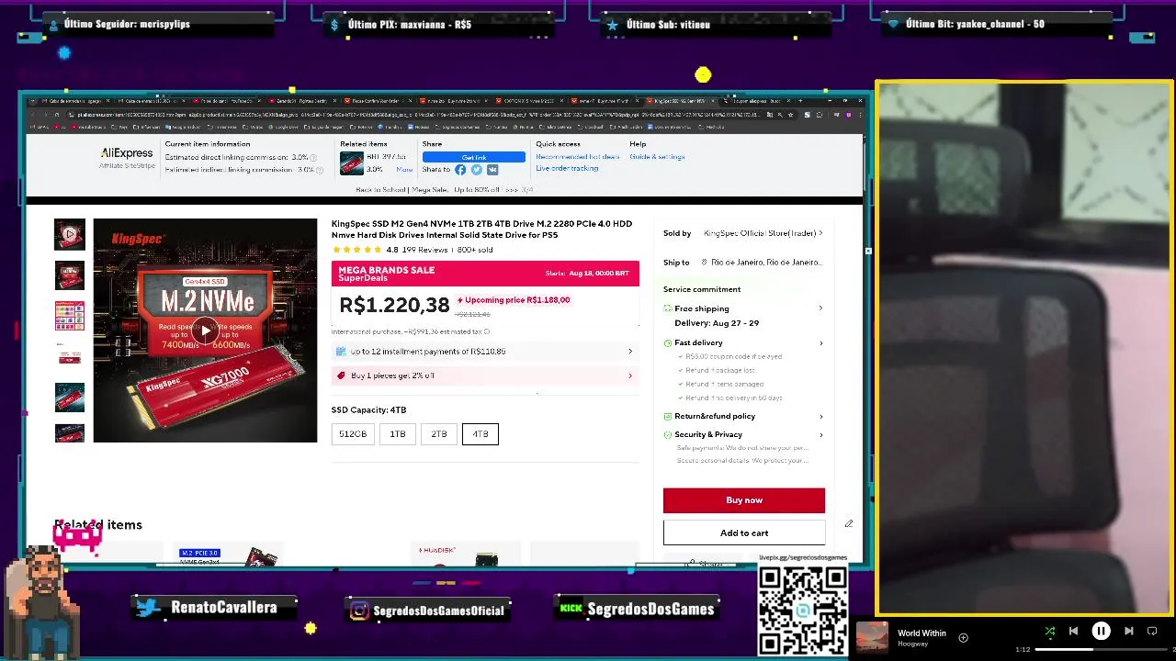This screenshot has height=661, width=1176.
Task: Click the info icon beside indirect linking commission
Action: pos(320,170)
